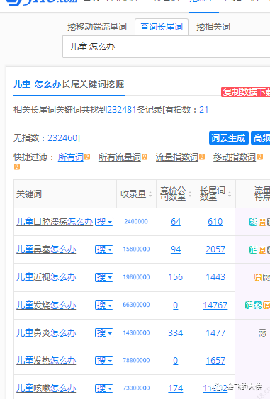Viewport: 270px width, 399px height.
Task: Sort table by 收录量 column arrows
Action: coord(150,194)
